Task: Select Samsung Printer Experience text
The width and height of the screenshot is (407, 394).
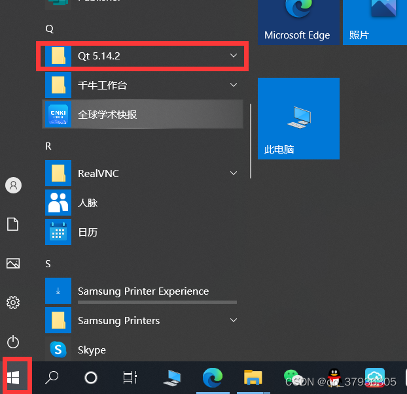Action: (143, 291)
